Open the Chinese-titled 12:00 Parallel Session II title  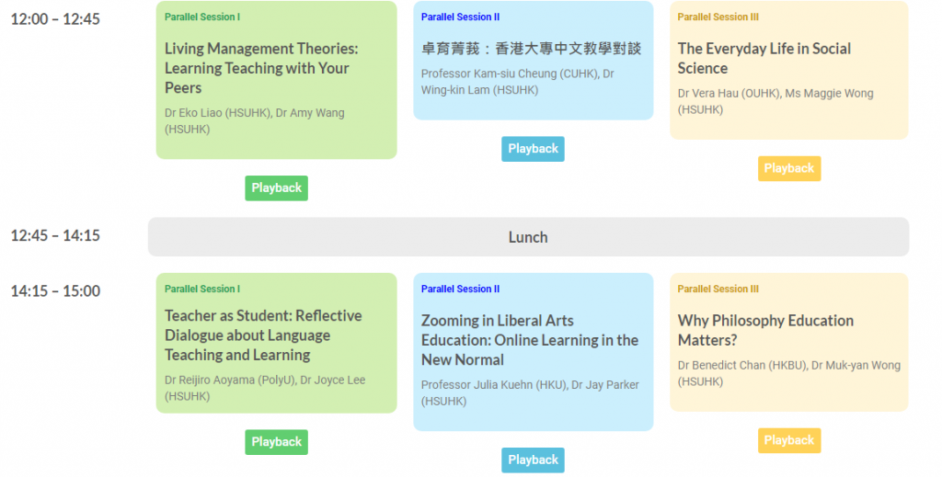531,49
